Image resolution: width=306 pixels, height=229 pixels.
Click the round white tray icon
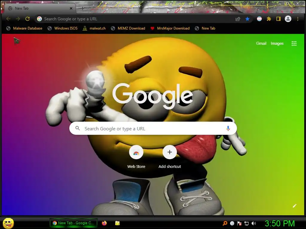(x=232, y=223)
